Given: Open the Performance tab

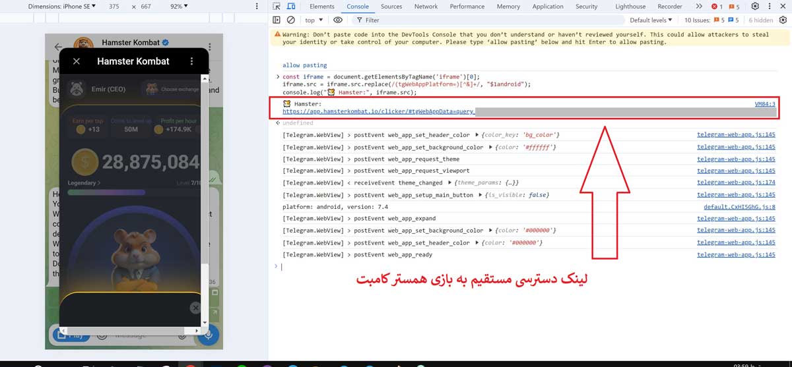Looking at the screenshot, I should pos(467,7).
